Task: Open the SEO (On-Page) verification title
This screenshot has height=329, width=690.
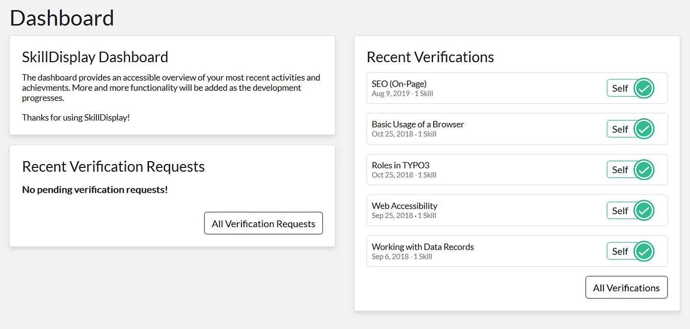Action: click(399, 84)
